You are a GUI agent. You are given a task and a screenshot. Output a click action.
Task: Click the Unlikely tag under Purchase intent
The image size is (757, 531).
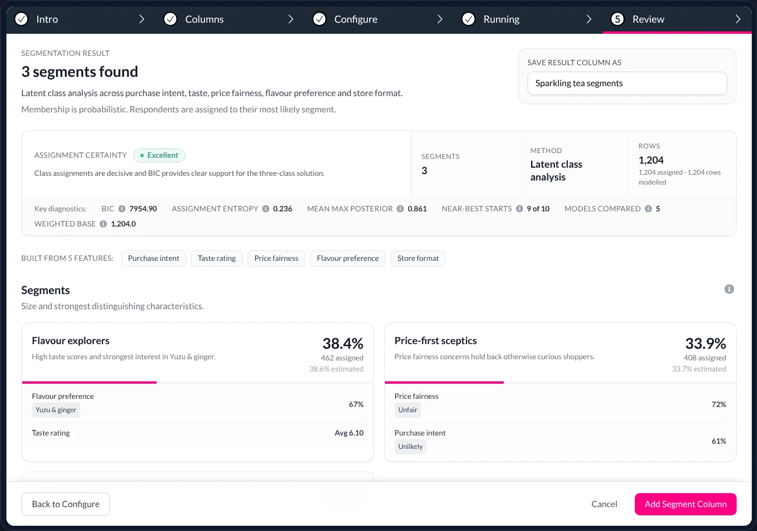tap(411, 447)
